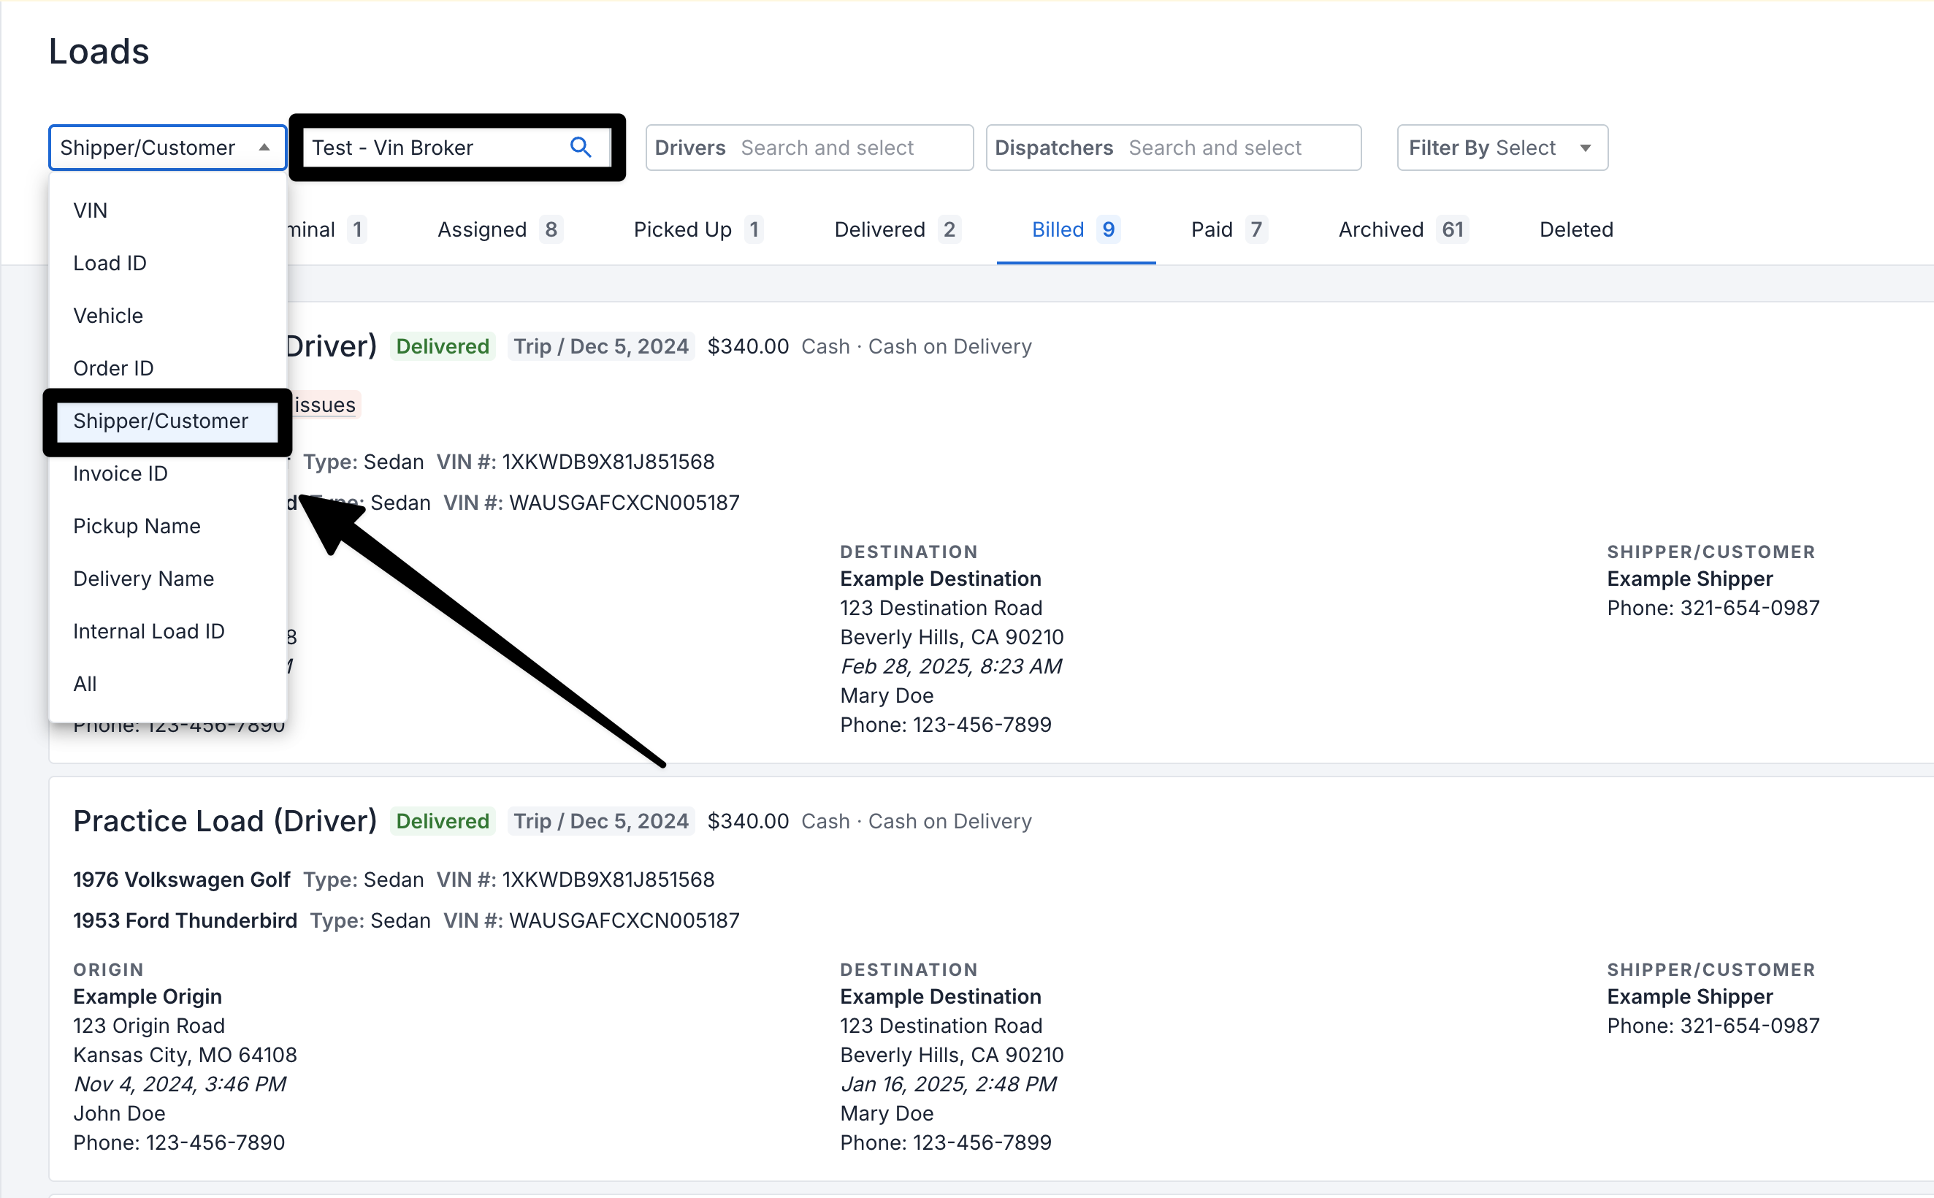This screenshot has height=1198, width=1934.
Task: Choose Load ID from the dropdown list
Action: (x=167, y=263)
